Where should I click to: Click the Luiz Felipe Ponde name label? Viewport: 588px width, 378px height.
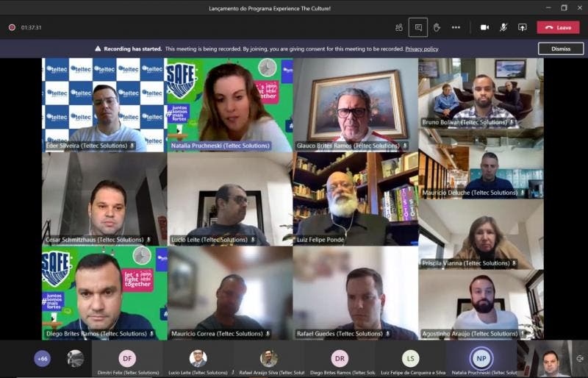(320, 240)
